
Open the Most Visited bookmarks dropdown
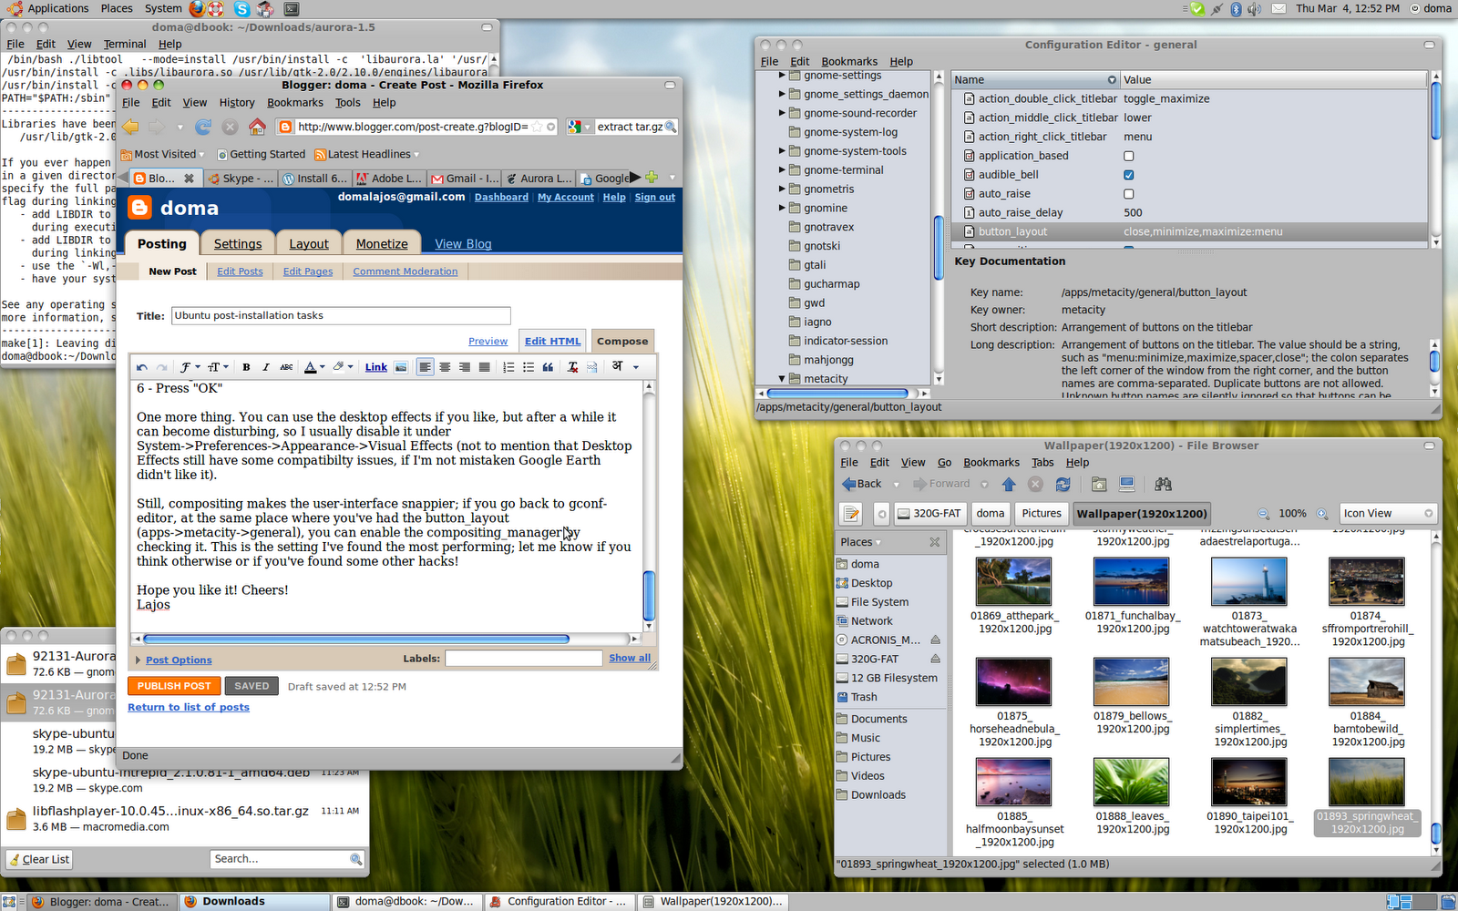click(x=164, y=155)
